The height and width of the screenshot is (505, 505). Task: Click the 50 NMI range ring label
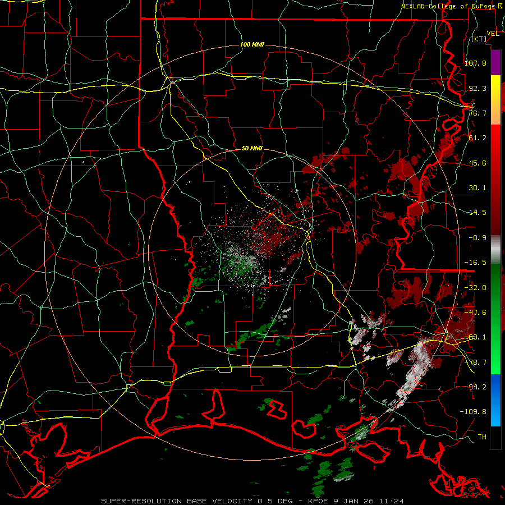(252, 149)
